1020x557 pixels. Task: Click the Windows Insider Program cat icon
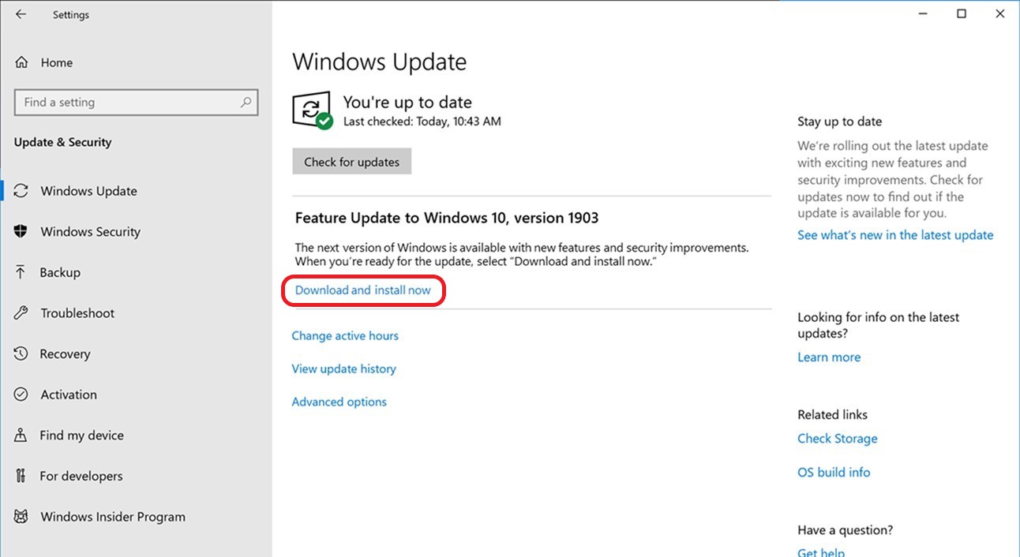coord(22,517)
